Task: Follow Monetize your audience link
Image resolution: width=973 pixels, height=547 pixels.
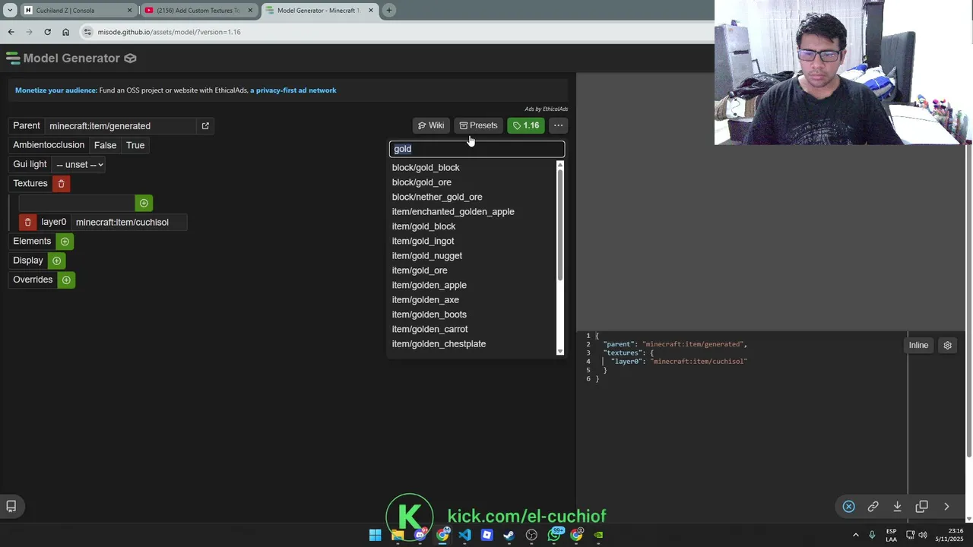Action: click(56, 90)
